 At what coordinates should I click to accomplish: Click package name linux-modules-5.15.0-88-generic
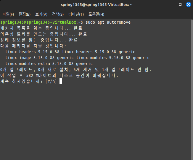pos(113,58)
